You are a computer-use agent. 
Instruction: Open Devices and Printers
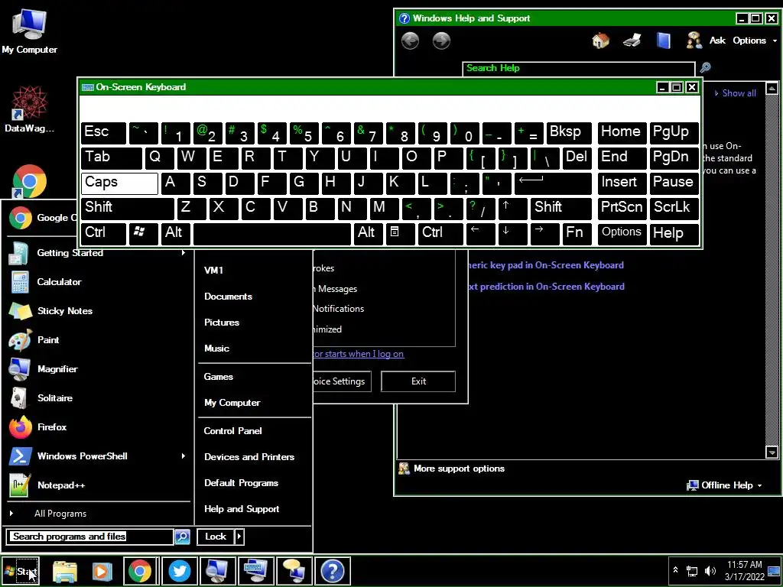[249, 457]
